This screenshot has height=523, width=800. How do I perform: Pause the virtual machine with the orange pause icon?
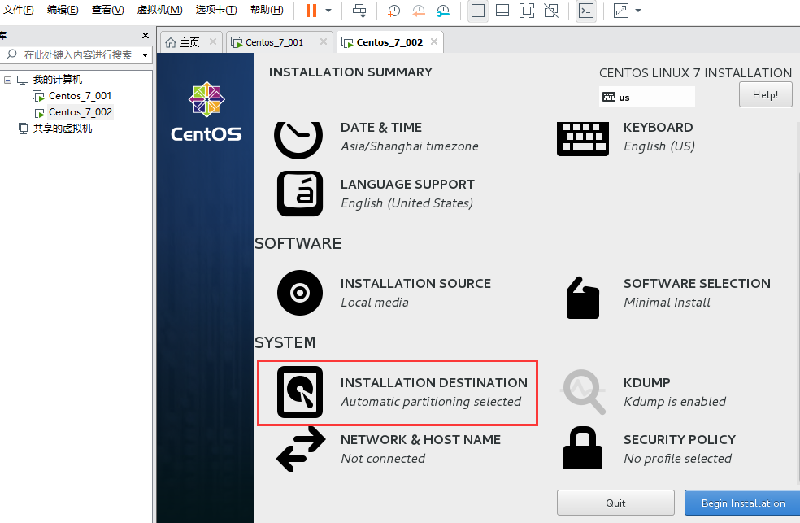point(311,11)
